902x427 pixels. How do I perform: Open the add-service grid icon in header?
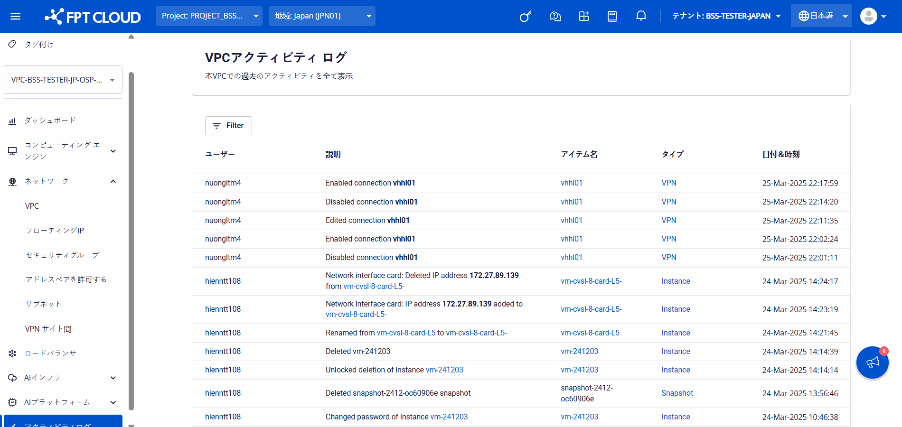coord(584,17)
